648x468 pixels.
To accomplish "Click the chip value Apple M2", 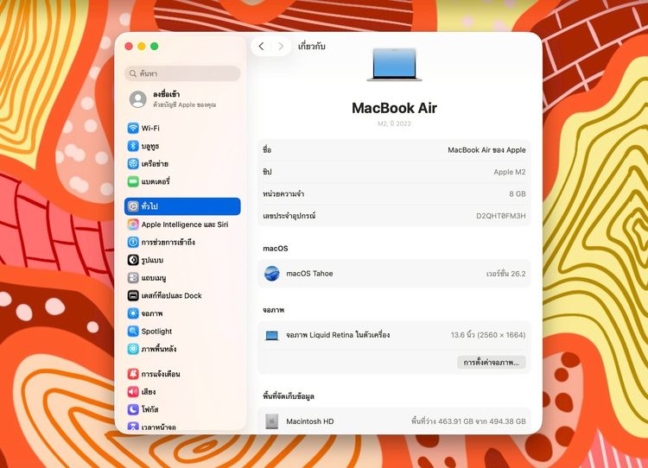I will [x=510, y=172].
